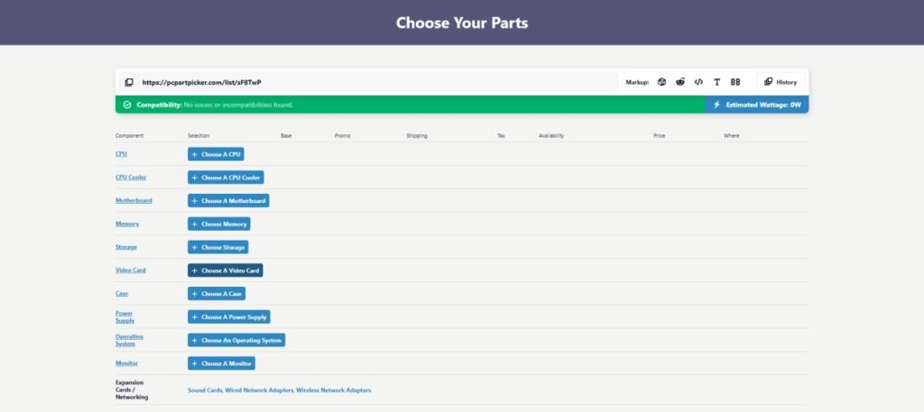Click the Markup label
Image resolution: width=924 pixels, height=412 pixels.
click(637, 82)
